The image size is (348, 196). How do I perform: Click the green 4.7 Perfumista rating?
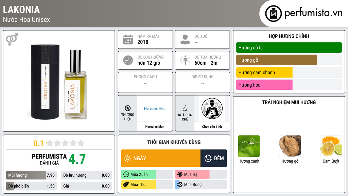pos(77,159)
